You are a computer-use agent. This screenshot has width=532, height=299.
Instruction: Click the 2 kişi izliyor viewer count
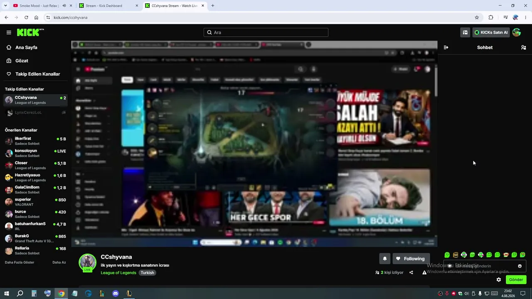click(x=389, y=272)
